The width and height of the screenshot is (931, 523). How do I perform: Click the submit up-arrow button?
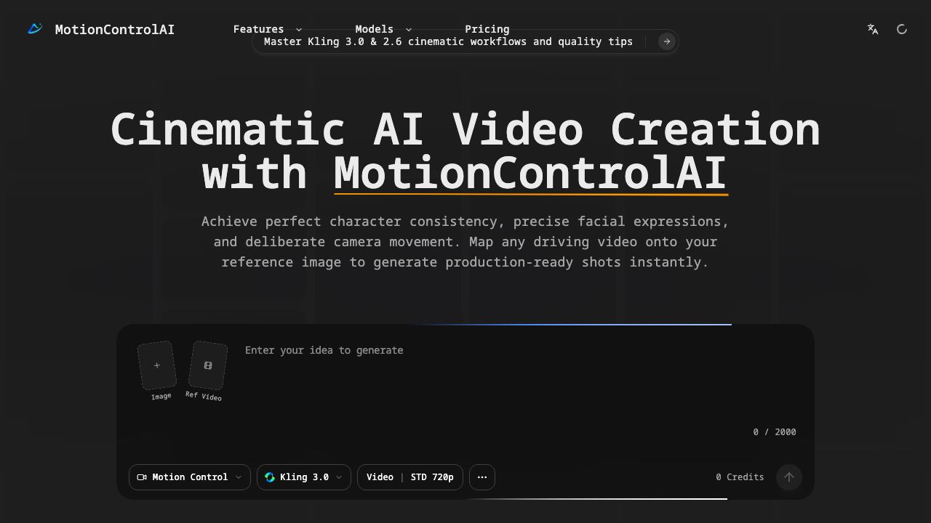789,477
